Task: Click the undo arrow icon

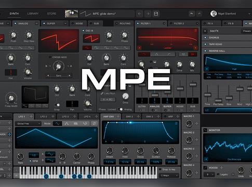Action: point(192,14)
